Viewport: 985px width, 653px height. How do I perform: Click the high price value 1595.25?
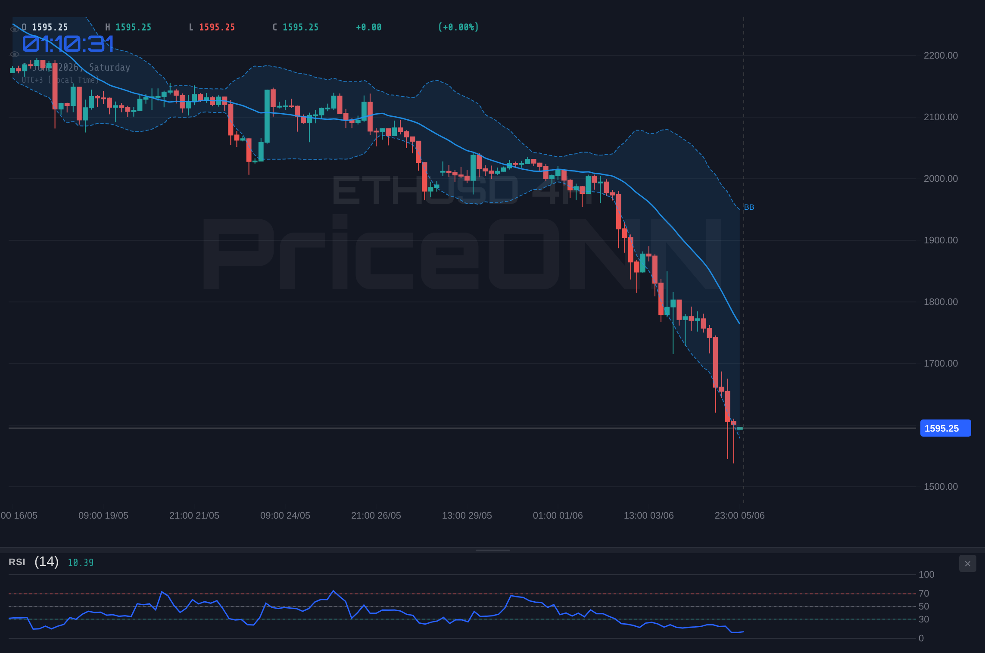pos(134,27)
